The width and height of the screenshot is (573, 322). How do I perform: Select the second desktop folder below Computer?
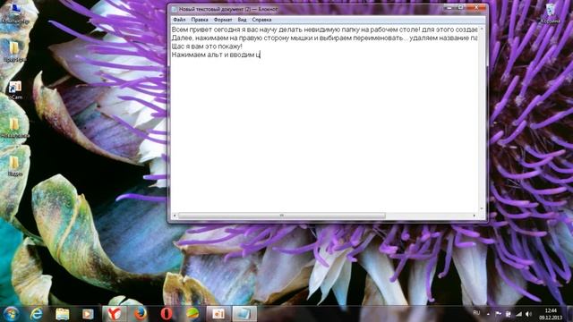pyautogui.click(x=15, y=52)
